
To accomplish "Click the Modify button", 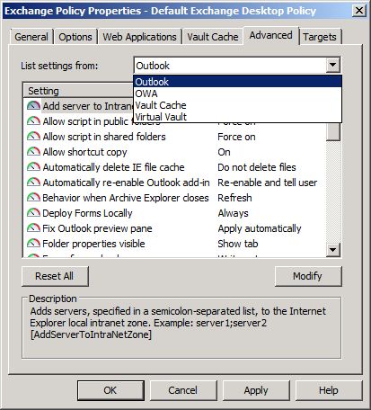I will 308,276.
